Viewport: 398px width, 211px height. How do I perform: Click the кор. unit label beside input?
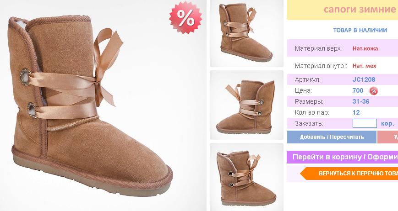[387, 124]
